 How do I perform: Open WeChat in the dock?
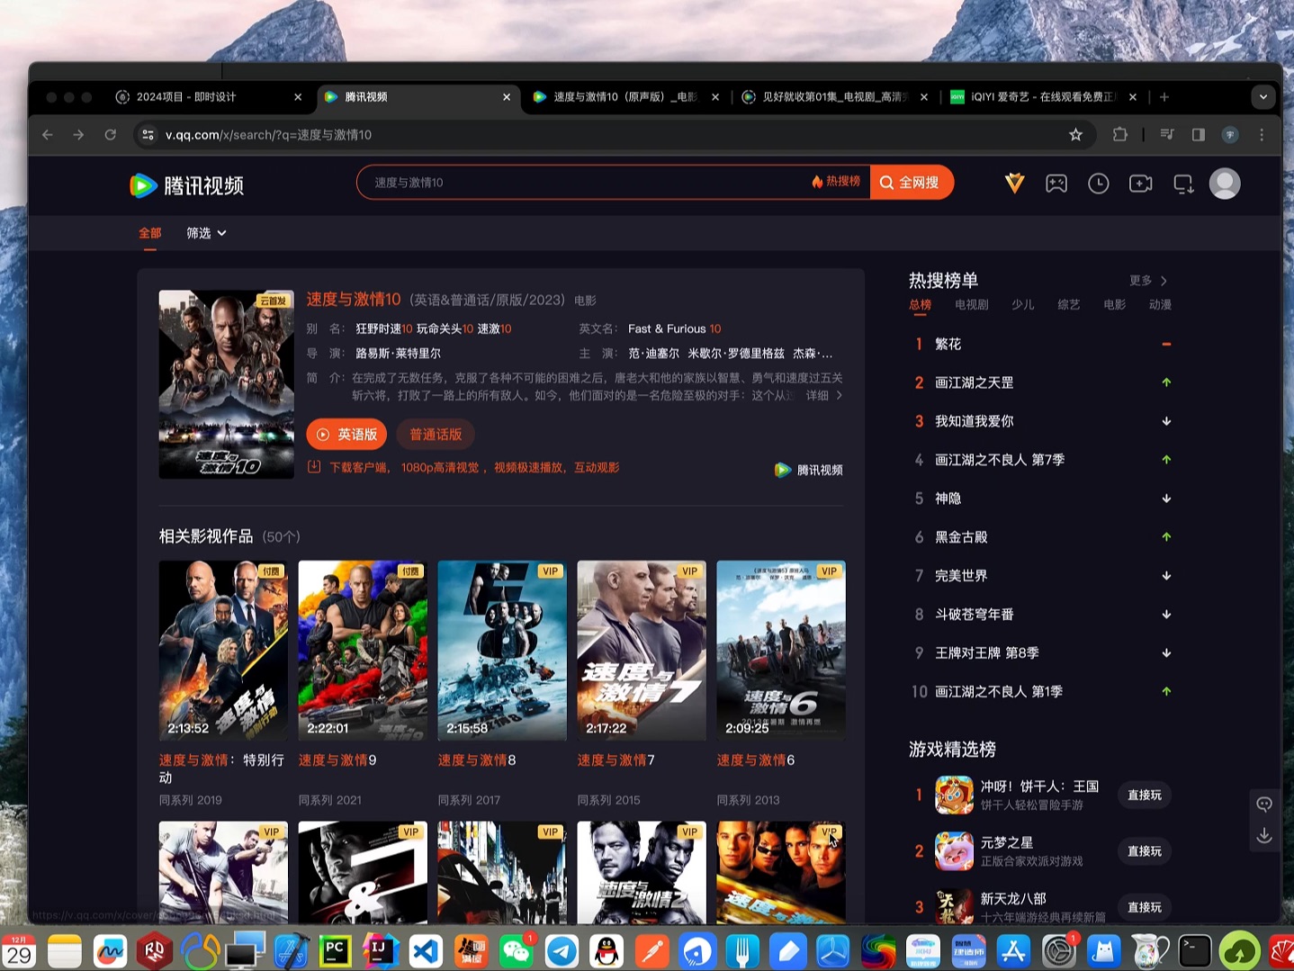click(x=517, y=951)
